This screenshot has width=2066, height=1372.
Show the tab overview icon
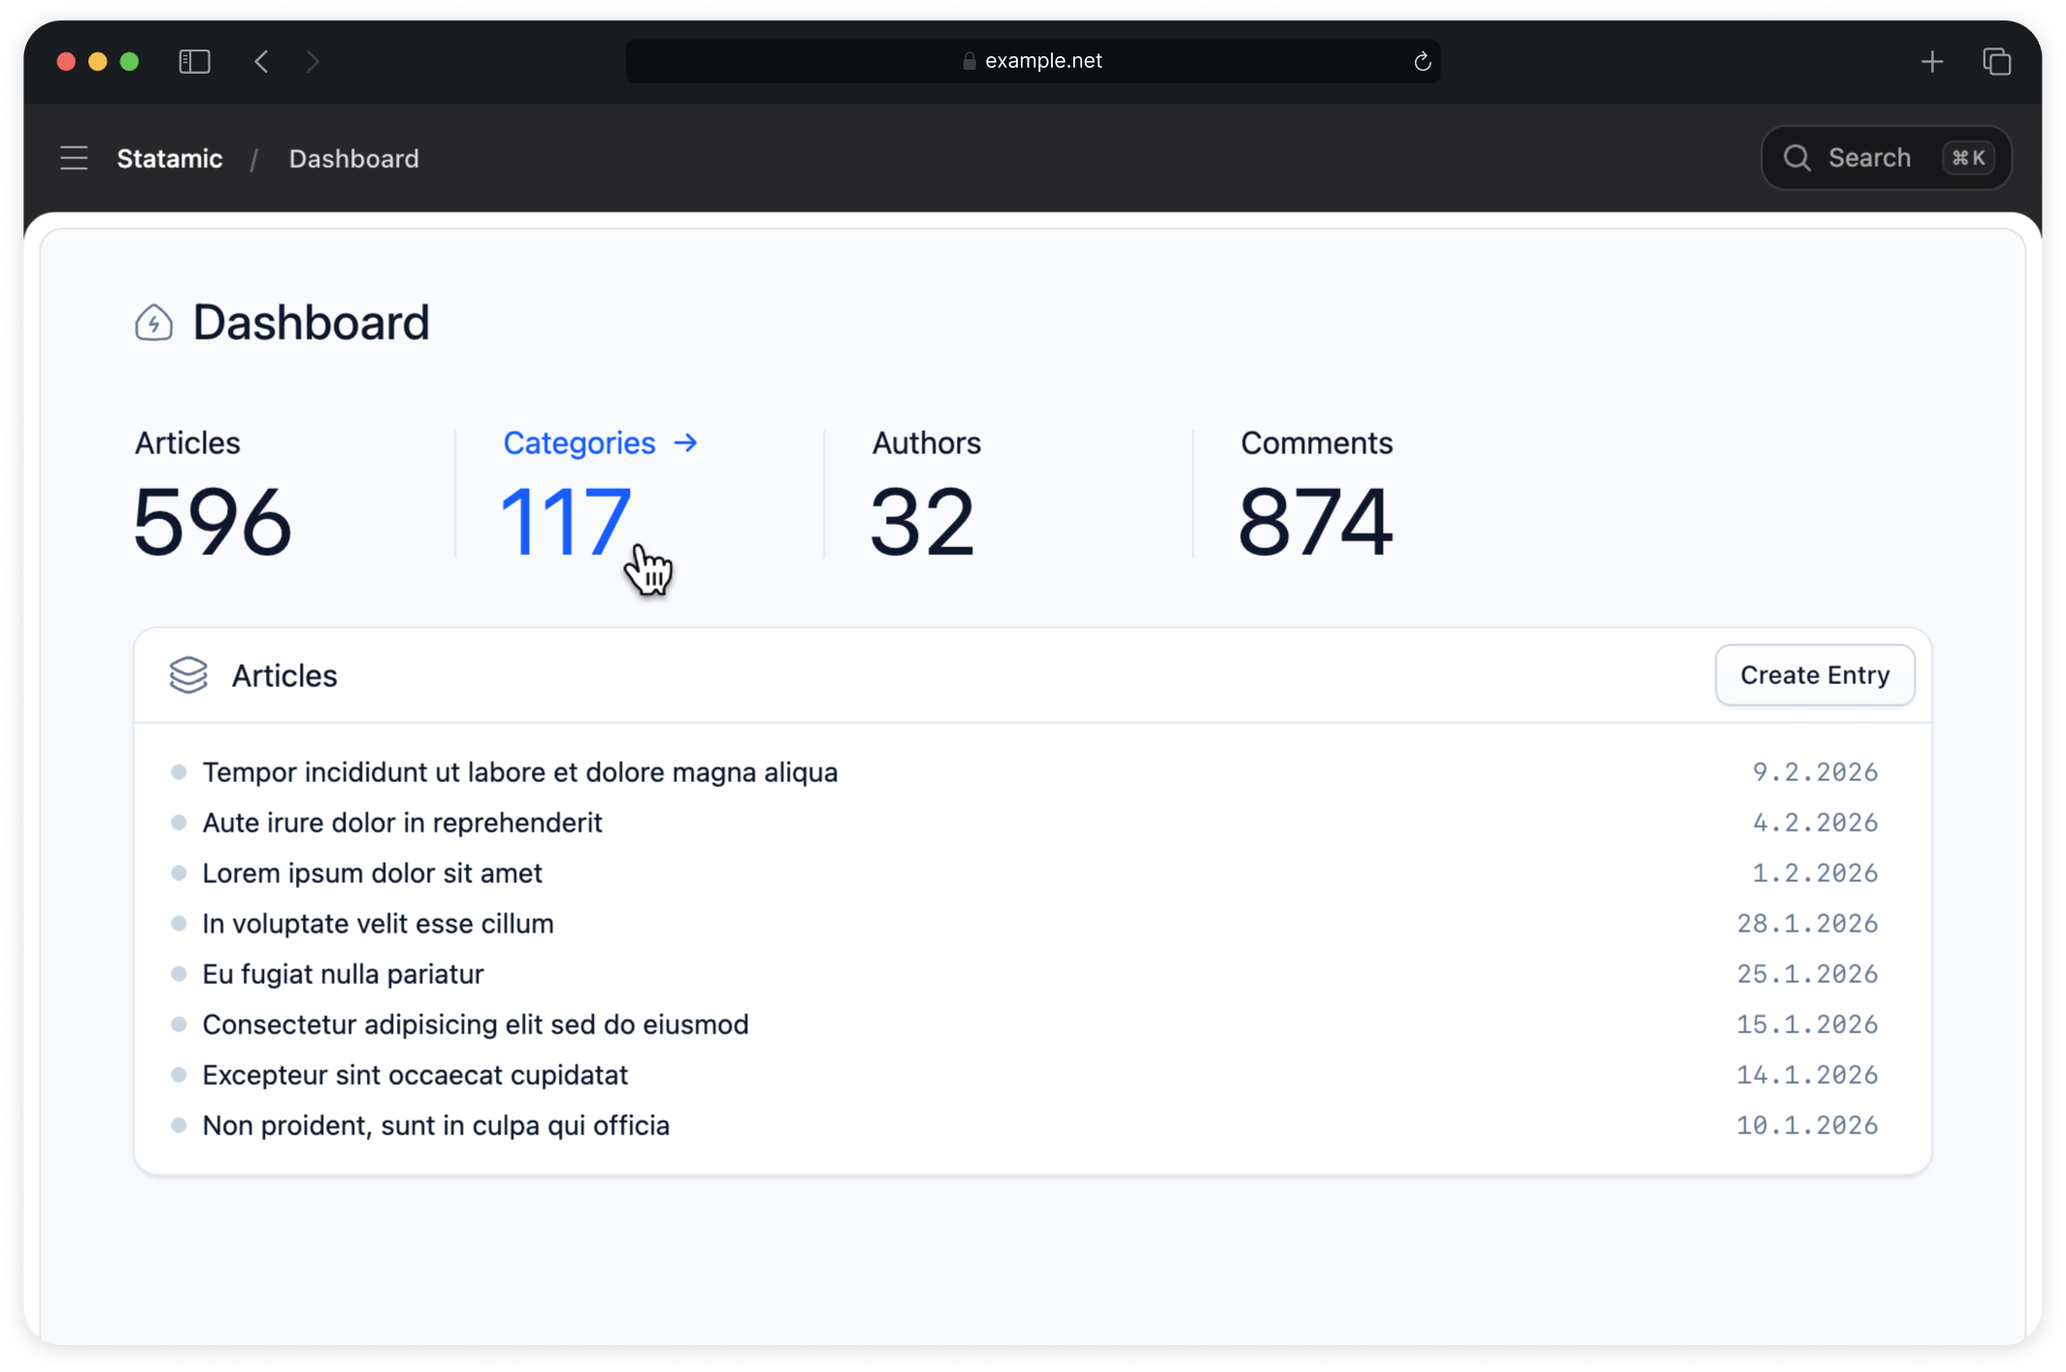[x=1996, y=61]
